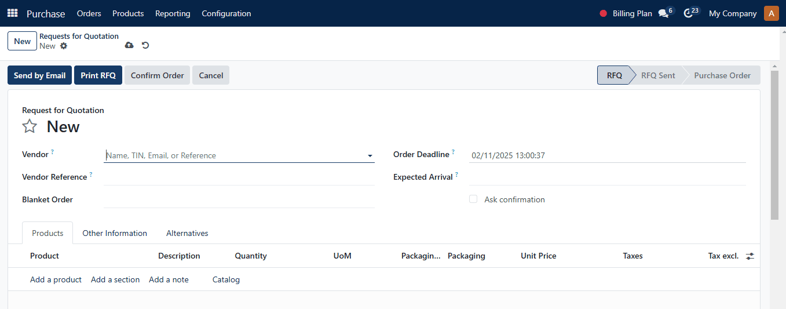The width and height of the screenshot is (786, 309).
Task: Click the Send by Email button
Action: tap(39, 75)
